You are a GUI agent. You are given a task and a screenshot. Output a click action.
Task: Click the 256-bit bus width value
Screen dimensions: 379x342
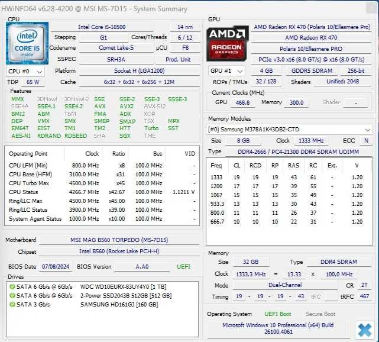click(356, 71)
